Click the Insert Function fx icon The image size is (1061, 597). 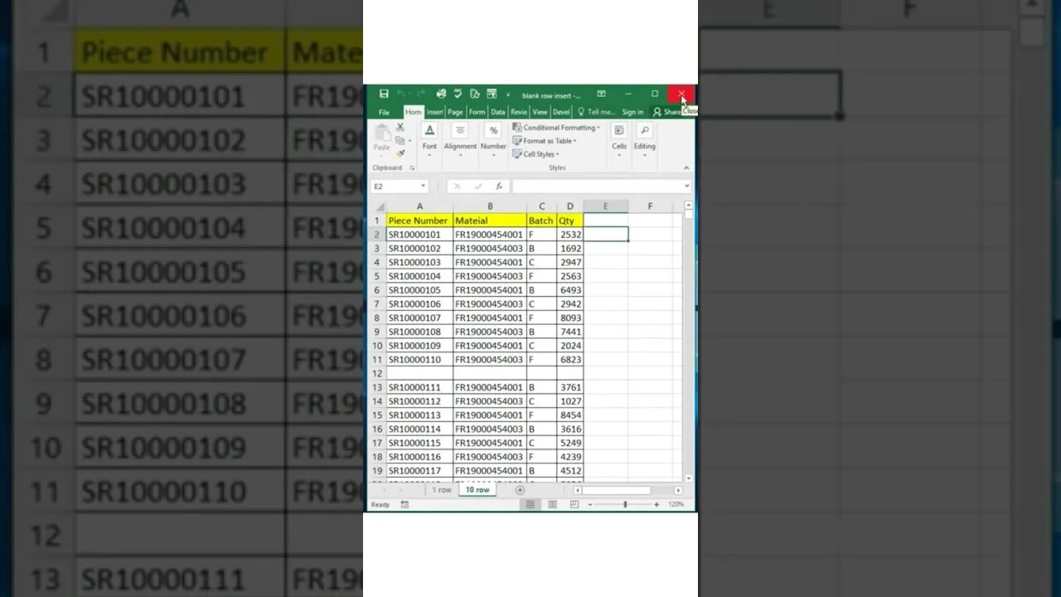click(x=499, y=187)
